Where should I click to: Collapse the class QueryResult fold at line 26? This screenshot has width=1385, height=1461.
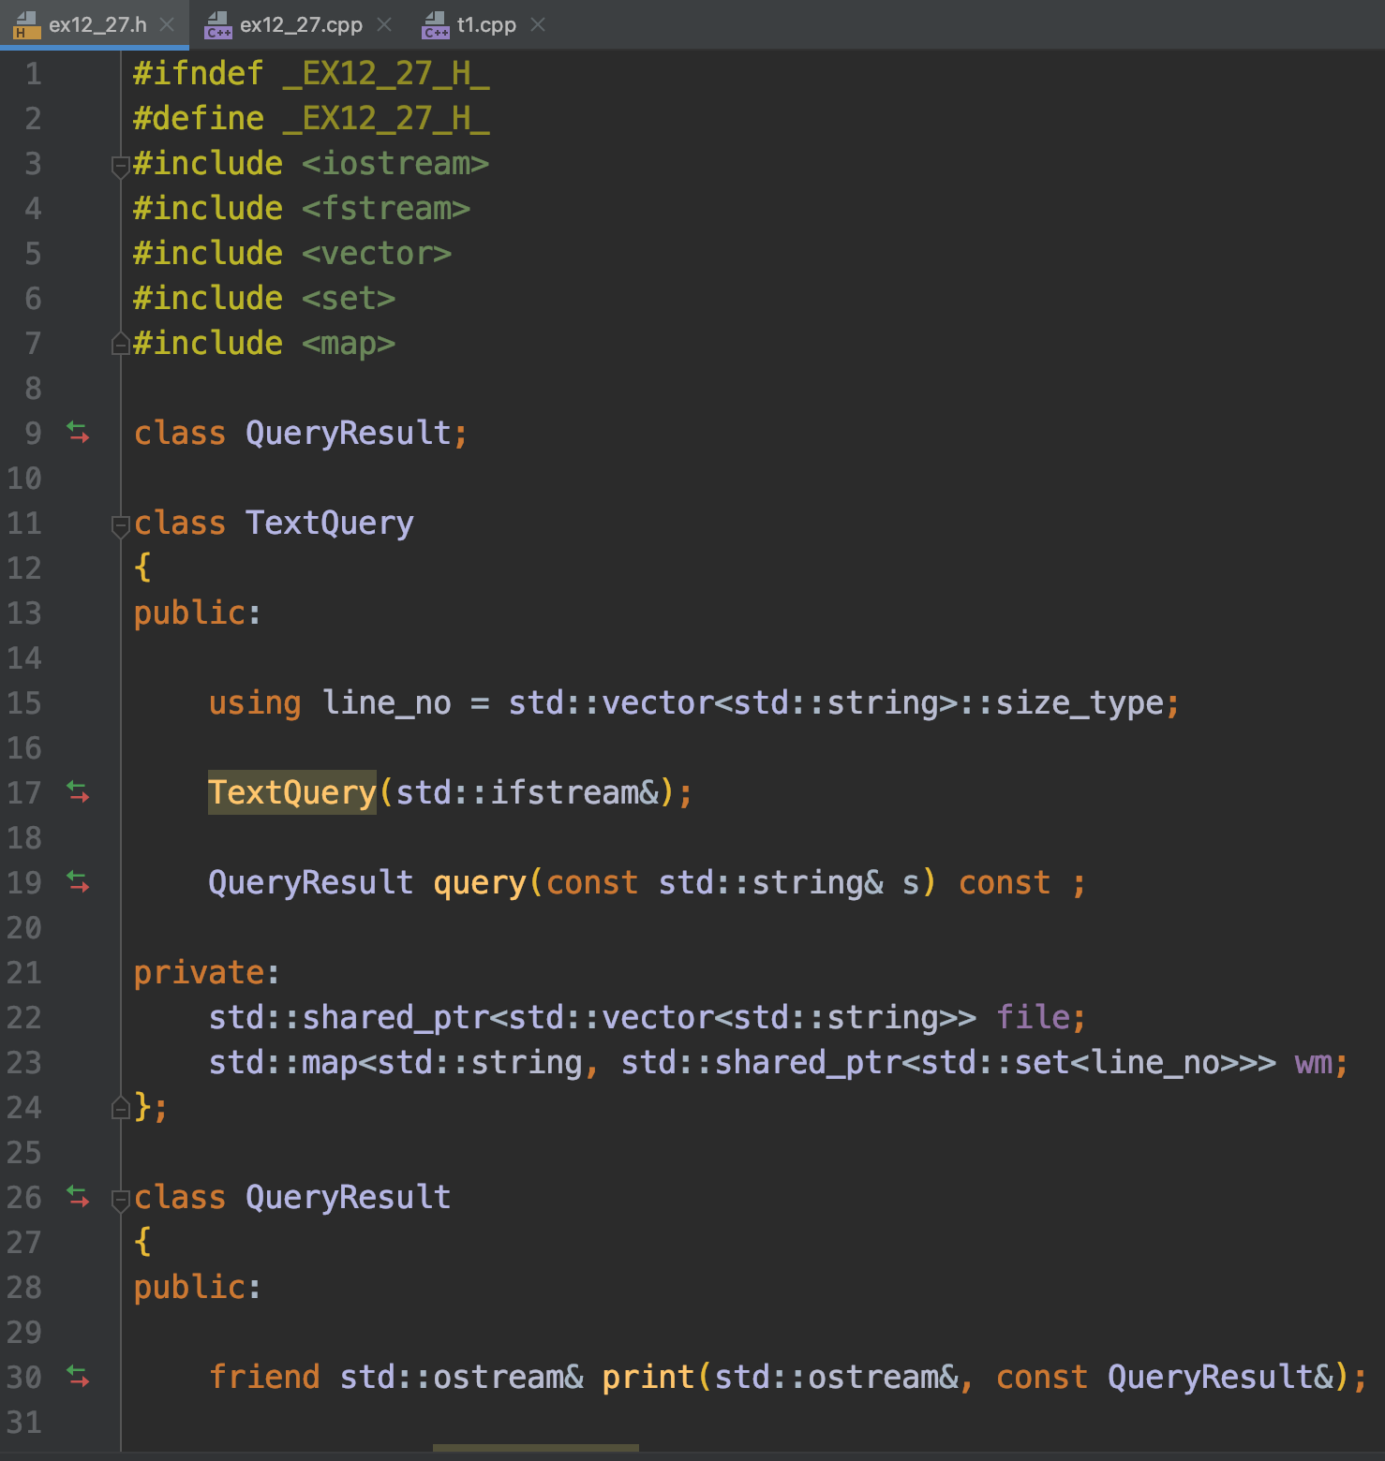[x=120, y=1201]
